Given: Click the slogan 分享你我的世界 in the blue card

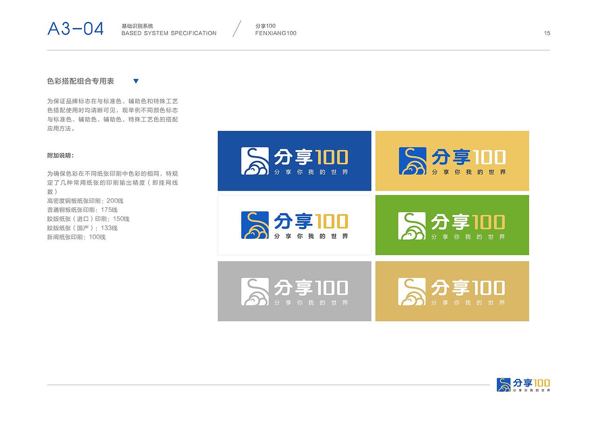Looking at the screenshot, I should pyautogui.click(x=311, y=172).
